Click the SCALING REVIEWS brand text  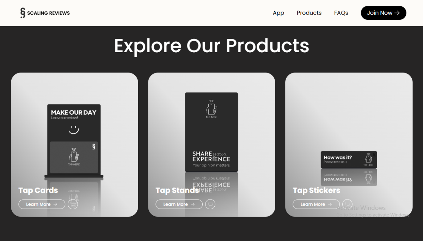click(48, 13)
